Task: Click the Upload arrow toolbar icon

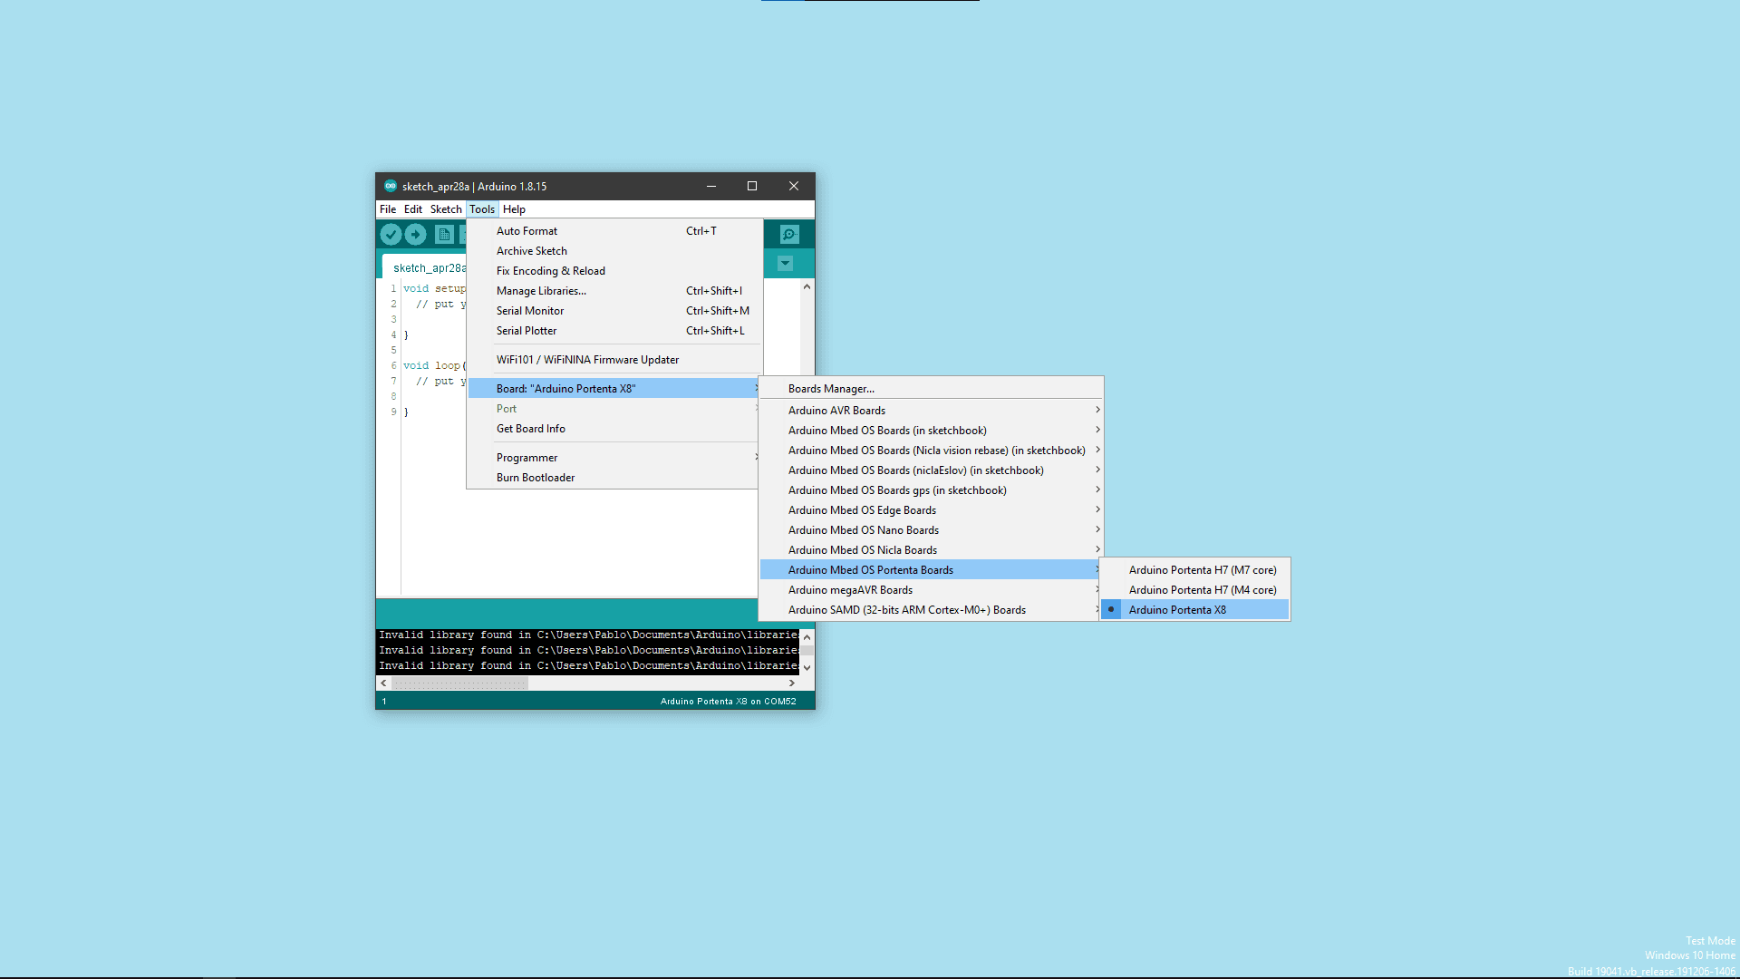Action: [x=416, y=235]
